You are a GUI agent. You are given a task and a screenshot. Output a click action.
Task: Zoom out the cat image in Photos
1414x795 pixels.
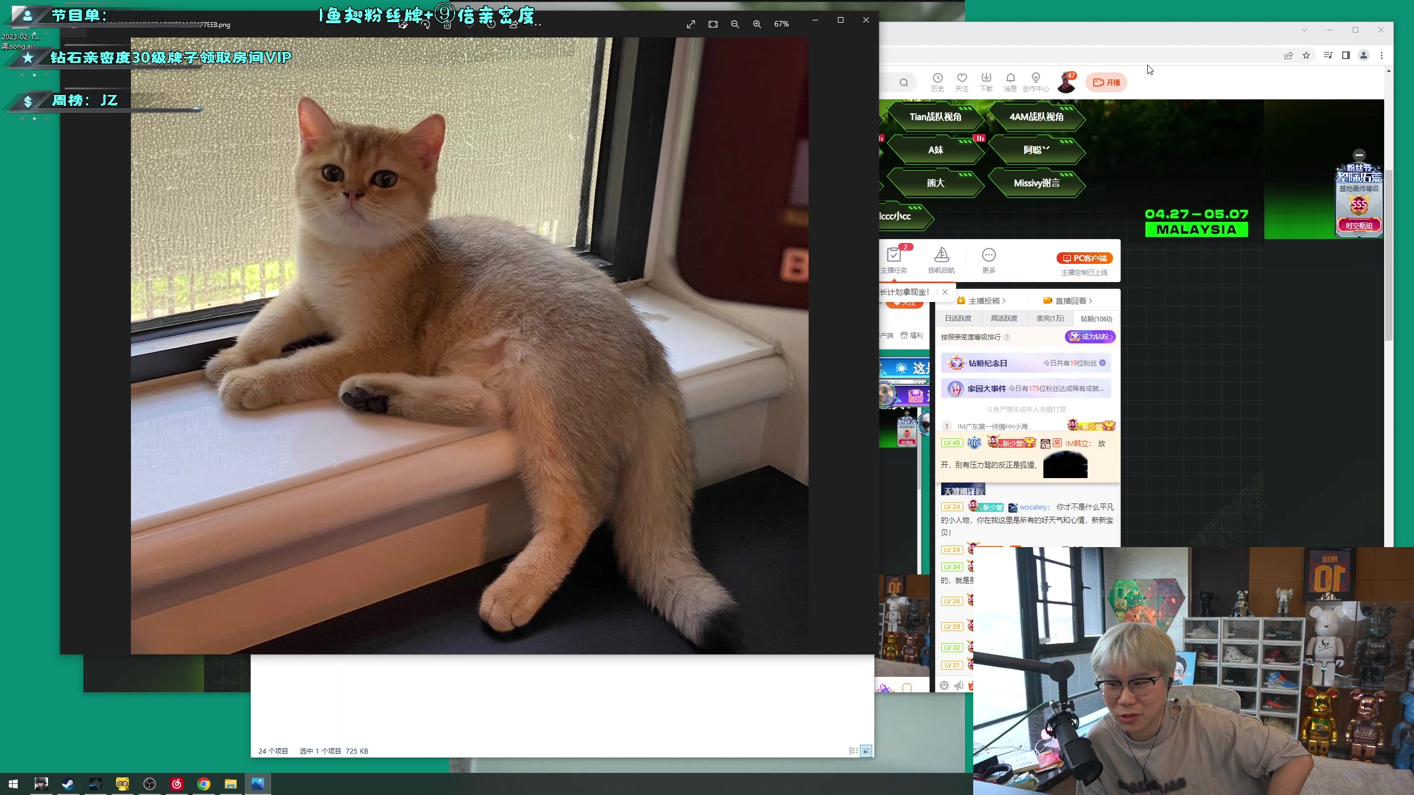click(x=735, y=24)
